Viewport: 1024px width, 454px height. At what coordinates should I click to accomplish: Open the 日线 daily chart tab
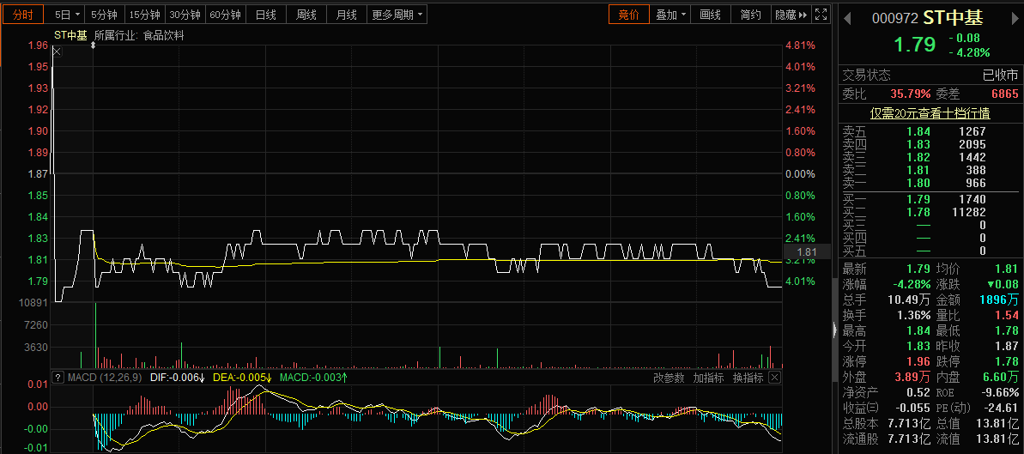click(x=266, y=15)
